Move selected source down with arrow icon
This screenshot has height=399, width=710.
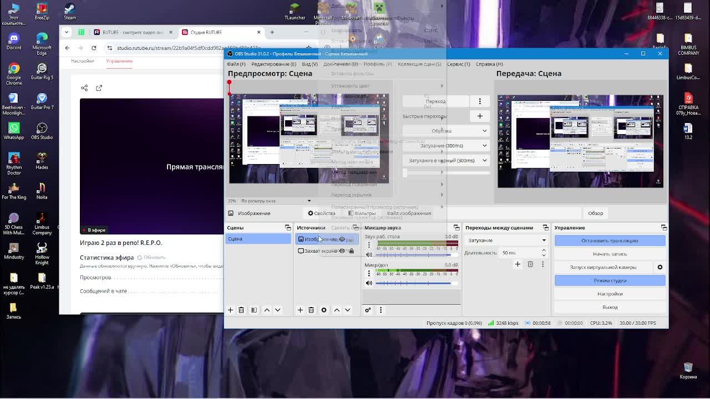[x=348, y=310]
